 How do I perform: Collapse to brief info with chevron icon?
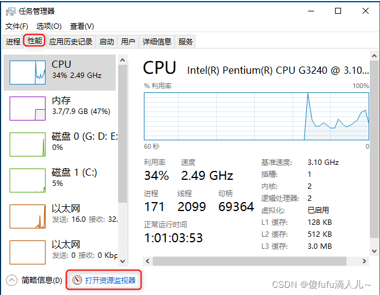coord(12,280)
